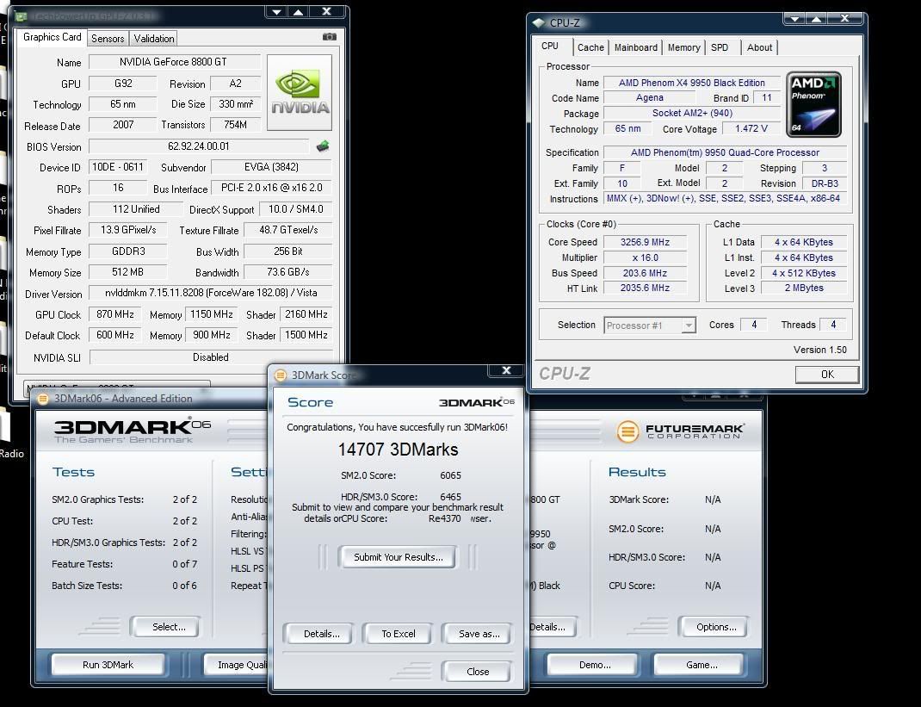Click the Shader clock 2160 MHz field
The image size is (921, 707).
[x=306, y=313]
